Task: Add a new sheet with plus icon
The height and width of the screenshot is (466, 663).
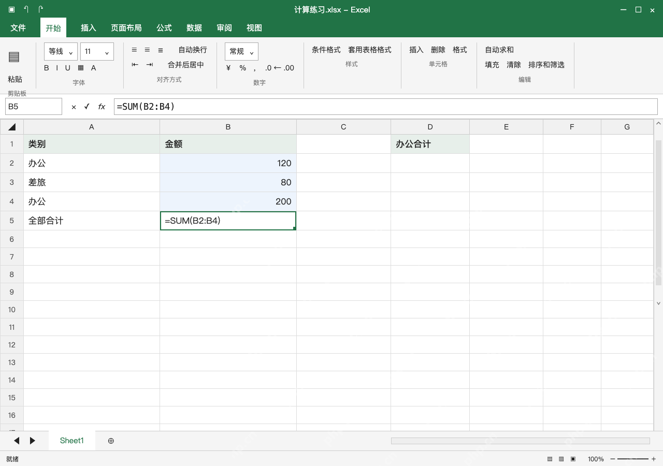Action: coord(111,441)
